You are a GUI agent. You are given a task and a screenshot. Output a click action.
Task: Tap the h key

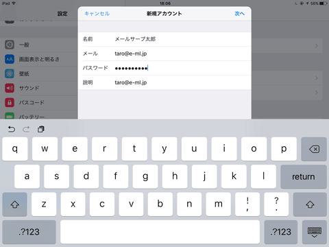point(175,176)
